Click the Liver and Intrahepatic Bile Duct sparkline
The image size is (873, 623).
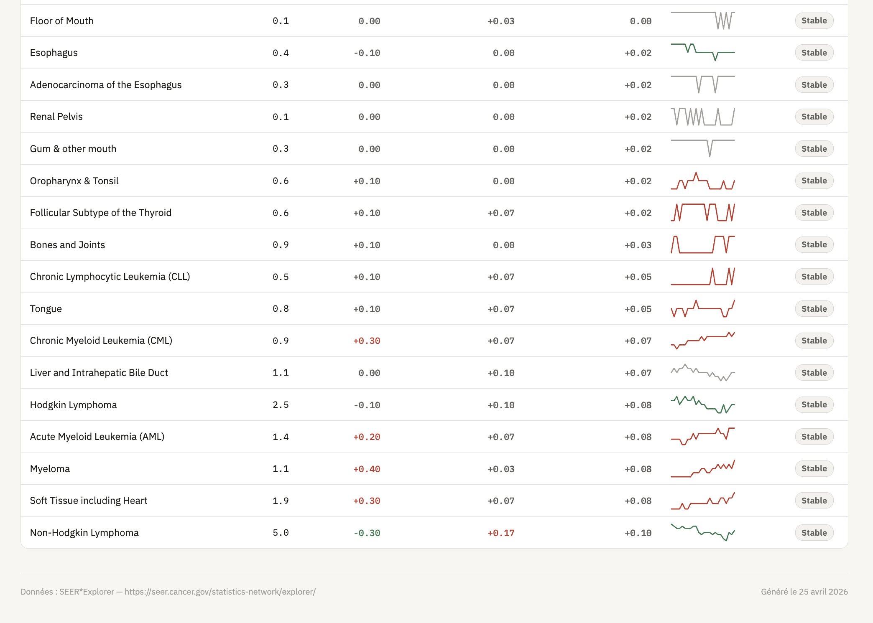[x=702, y=373]
